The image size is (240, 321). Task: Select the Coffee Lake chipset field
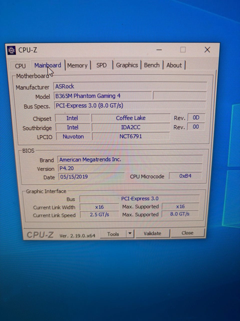[131, 118]
